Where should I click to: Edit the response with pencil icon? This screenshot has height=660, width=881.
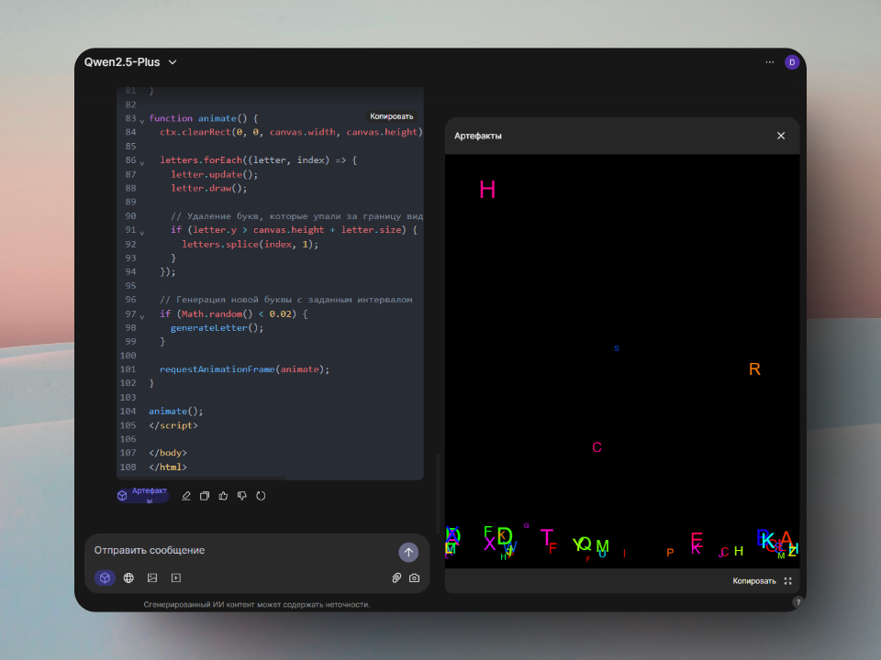186,496
